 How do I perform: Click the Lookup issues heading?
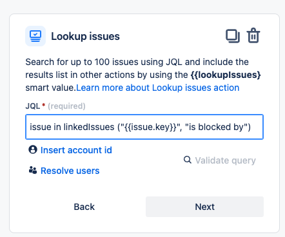pos(85,36)
